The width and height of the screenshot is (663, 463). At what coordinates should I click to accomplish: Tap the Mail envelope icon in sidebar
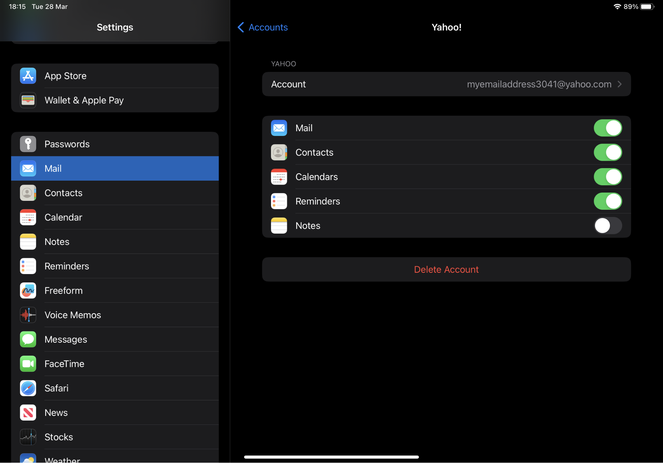[28, 168]
